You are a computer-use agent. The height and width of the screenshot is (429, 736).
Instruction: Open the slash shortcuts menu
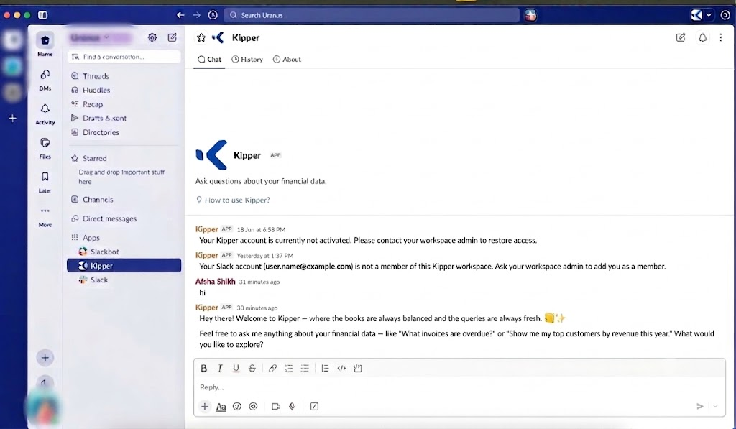[315, 407]
